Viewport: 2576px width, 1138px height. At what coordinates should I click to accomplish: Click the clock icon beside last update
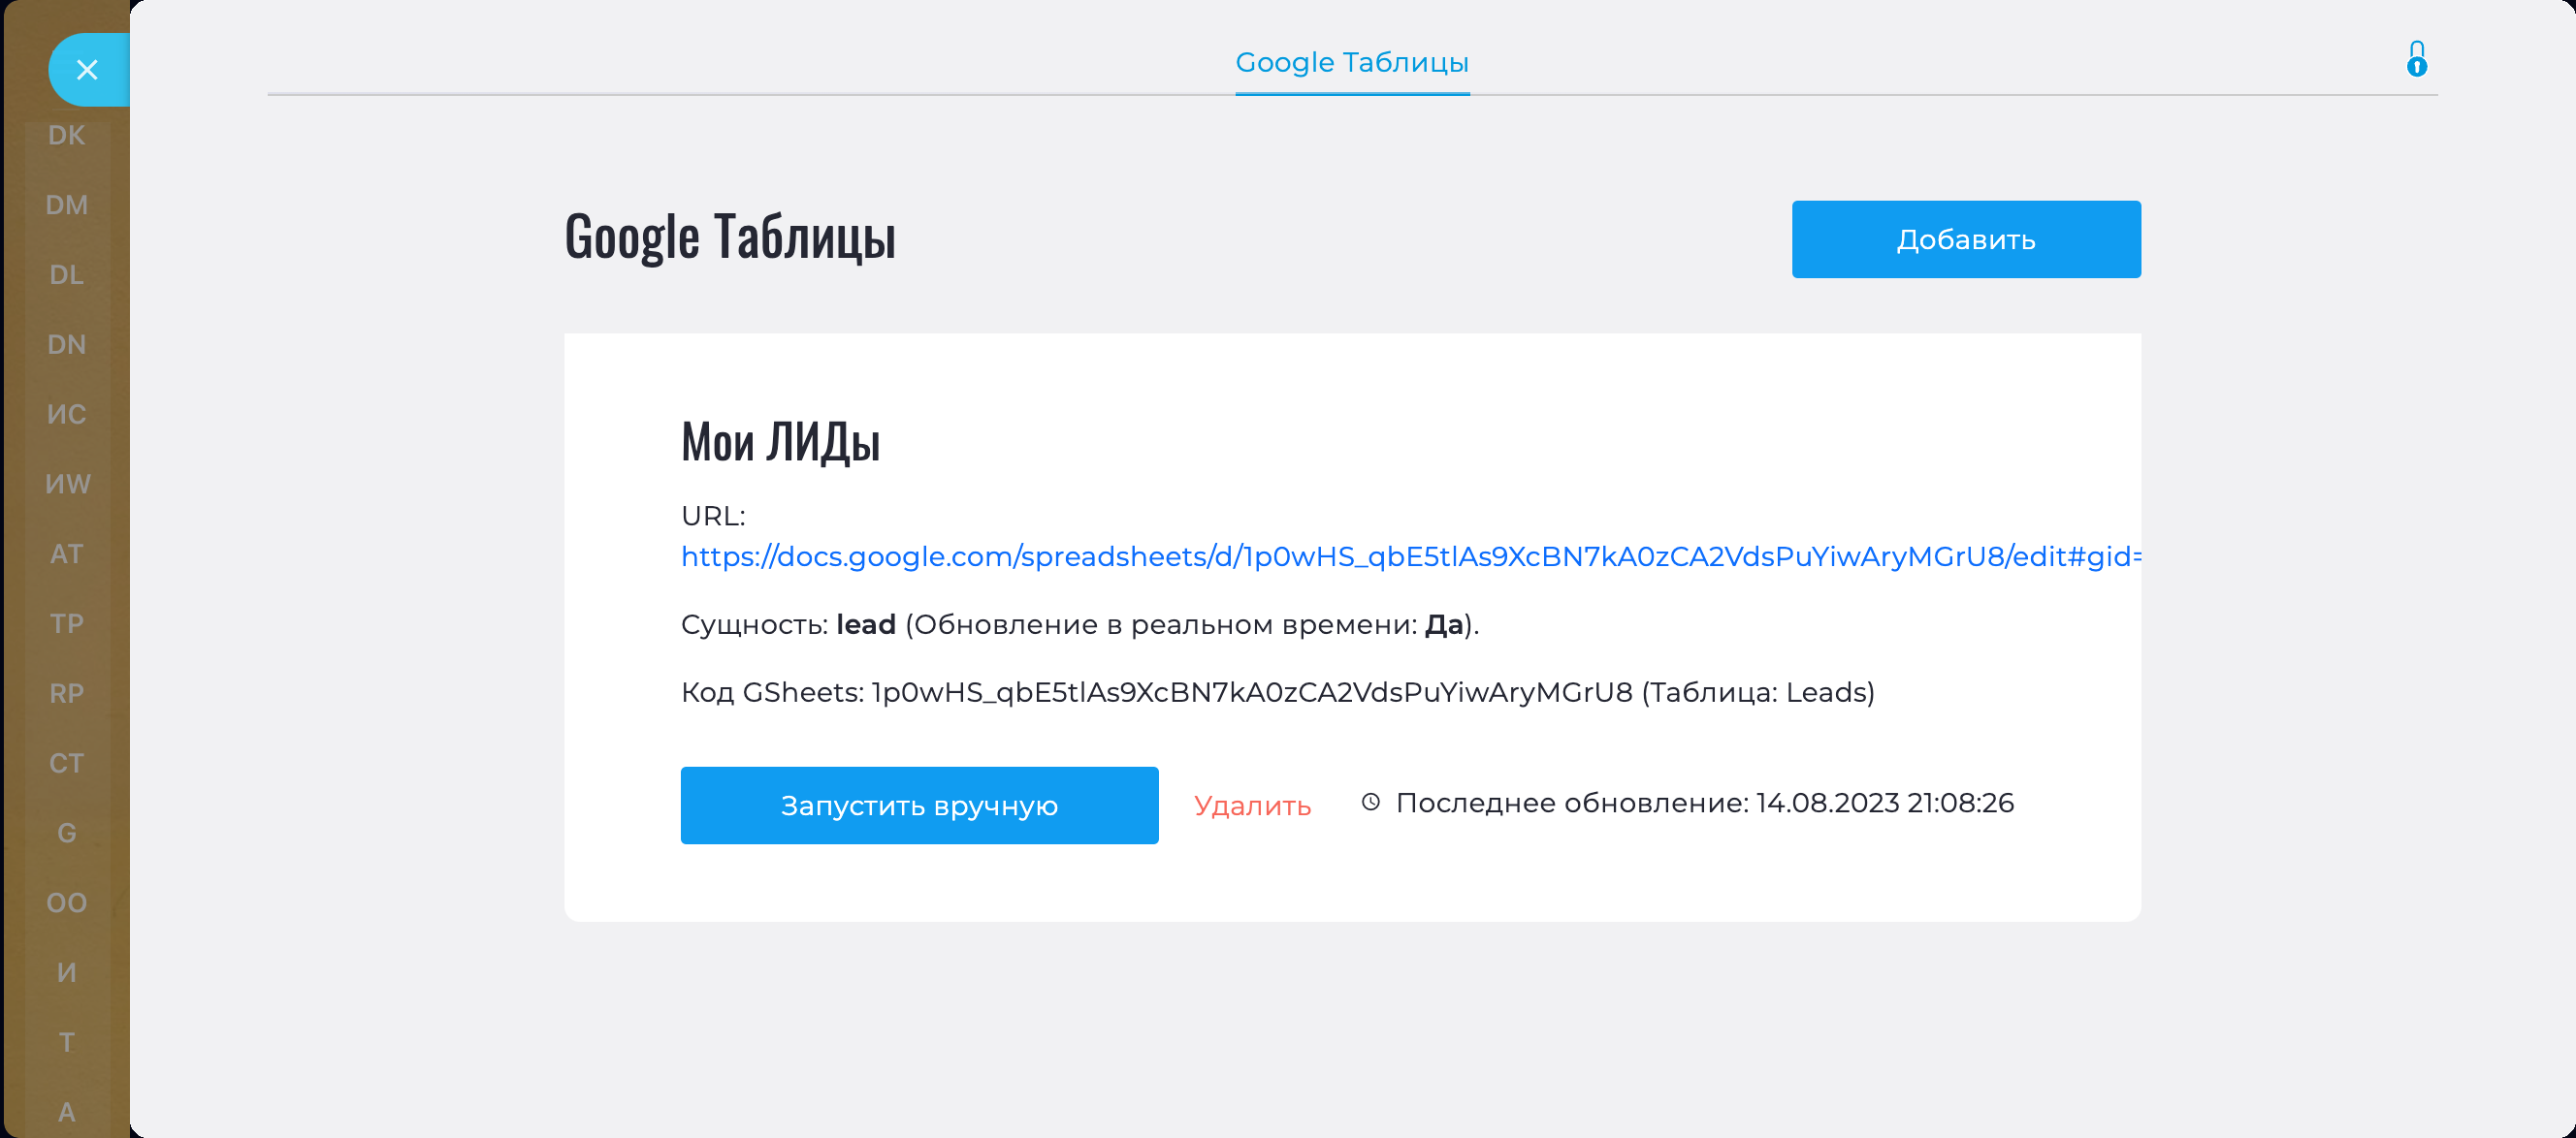[1371, 803]
